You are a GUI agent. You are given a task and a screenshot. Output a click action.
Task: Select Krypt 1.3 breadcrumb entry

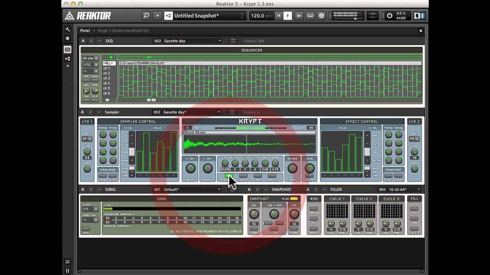pos(123,31)
